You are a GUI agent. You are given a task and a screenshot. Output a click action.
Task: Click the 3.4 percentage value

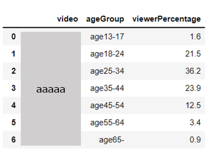click(x=195, y=122)
